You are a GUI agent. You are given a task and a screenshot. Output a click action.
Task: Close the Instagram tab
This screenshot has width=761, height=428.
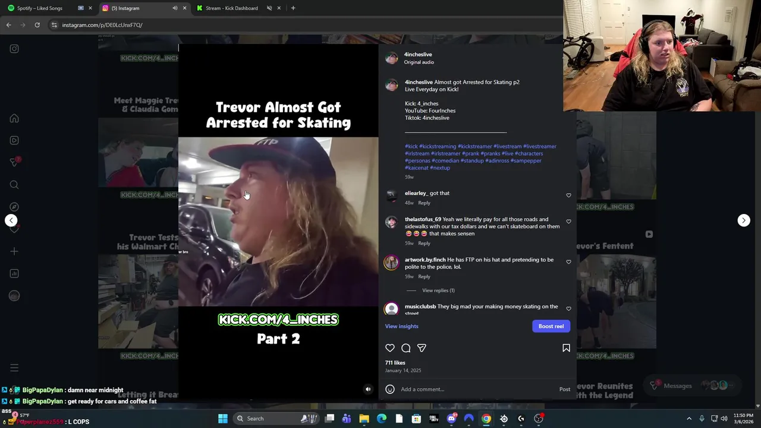[184, 8]
